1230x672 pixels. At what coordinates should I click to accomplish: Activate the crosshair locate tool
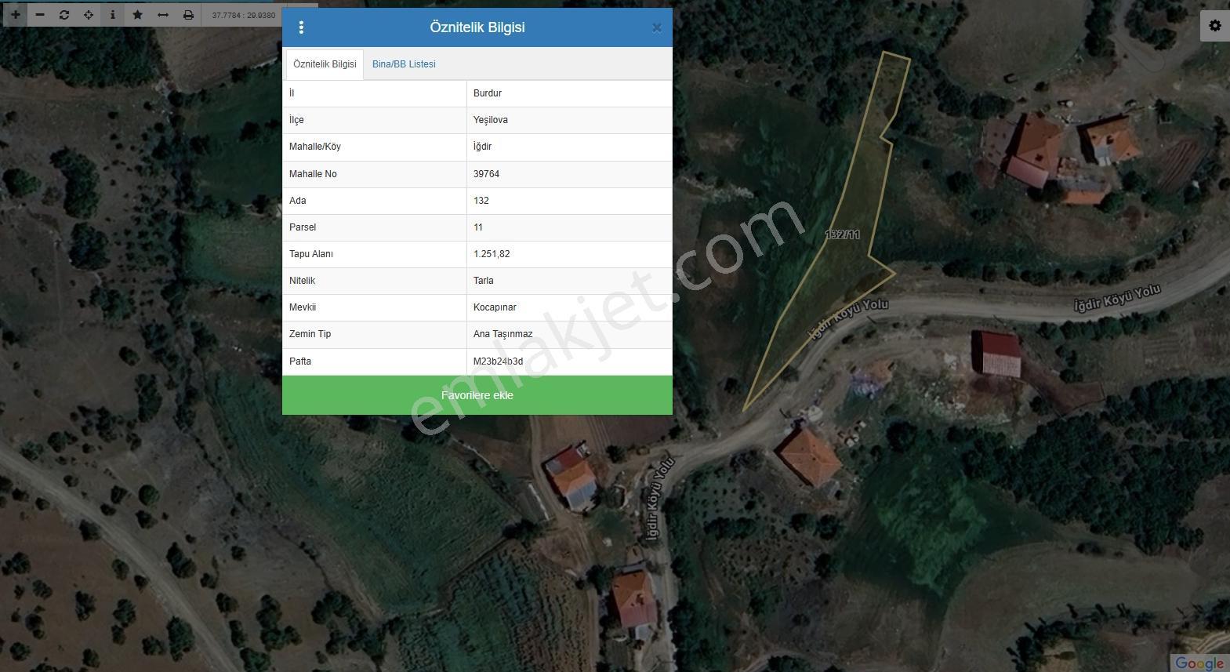point(89,15)
